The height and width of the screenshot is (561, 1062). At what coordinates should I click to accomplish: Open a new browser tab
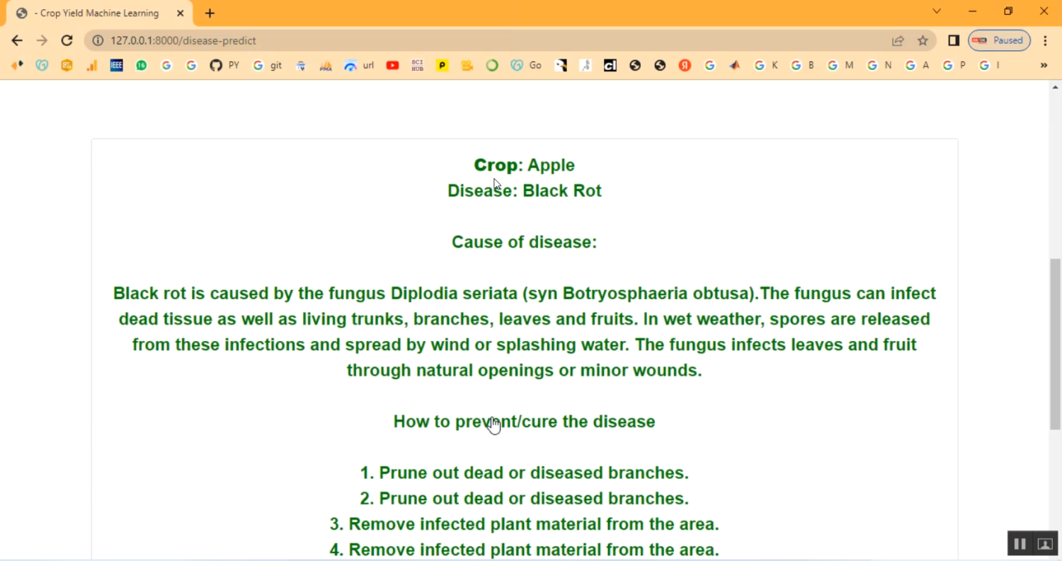tap(210, 13)
